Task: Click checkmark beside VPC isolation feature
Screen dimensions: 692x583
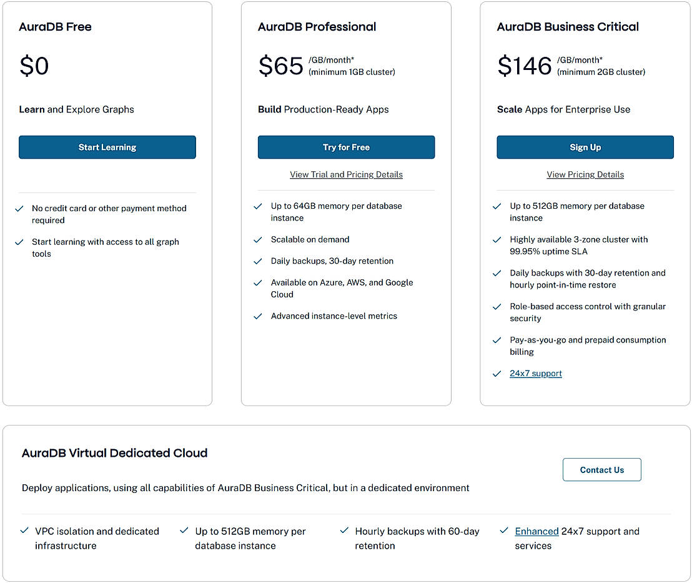Action: (x=24, y=531)
